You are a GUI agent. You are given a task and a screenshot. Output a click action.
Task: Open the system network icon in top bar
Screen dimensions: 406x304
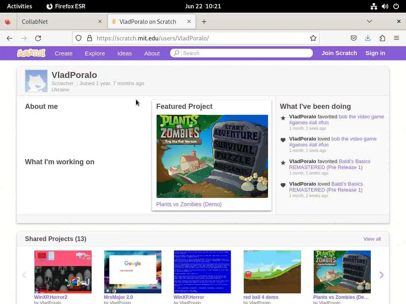click(373, 6)
